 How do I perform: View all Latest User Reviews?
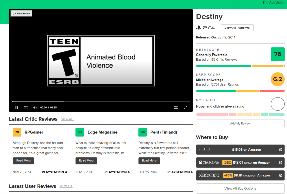[66, 186]
